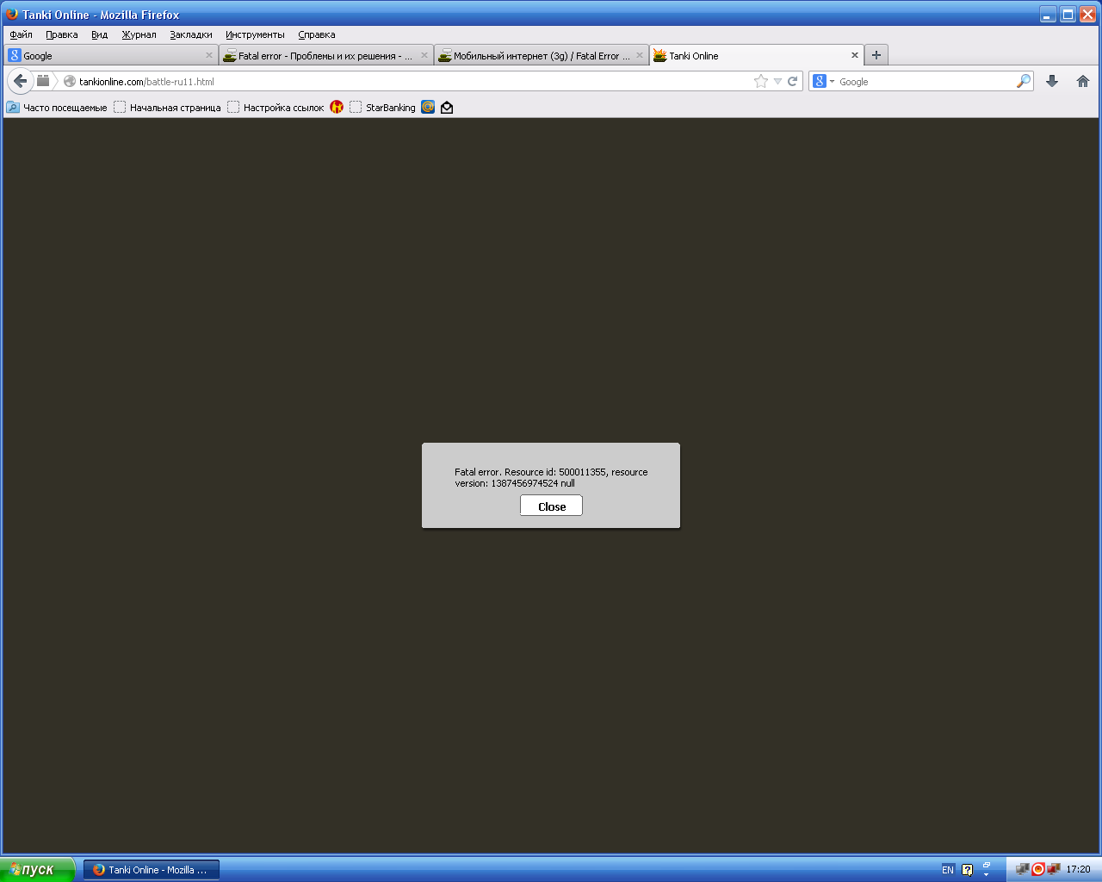Open the 'Часто посещаемые' bookmarks folder
This screenshot has width=1102, height=882.
(x=57, y=108)
